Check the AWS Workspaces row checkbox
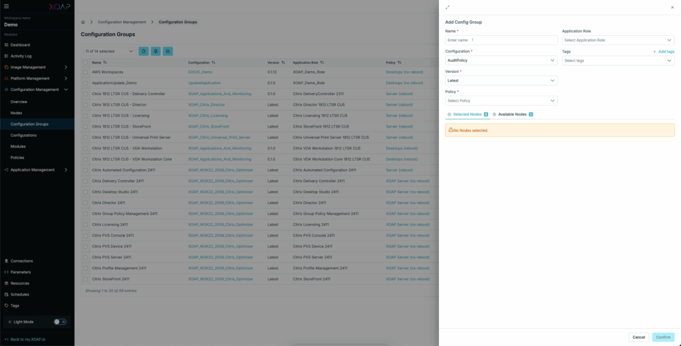This screenshot has height=346, width=681. tap(85, 72)
